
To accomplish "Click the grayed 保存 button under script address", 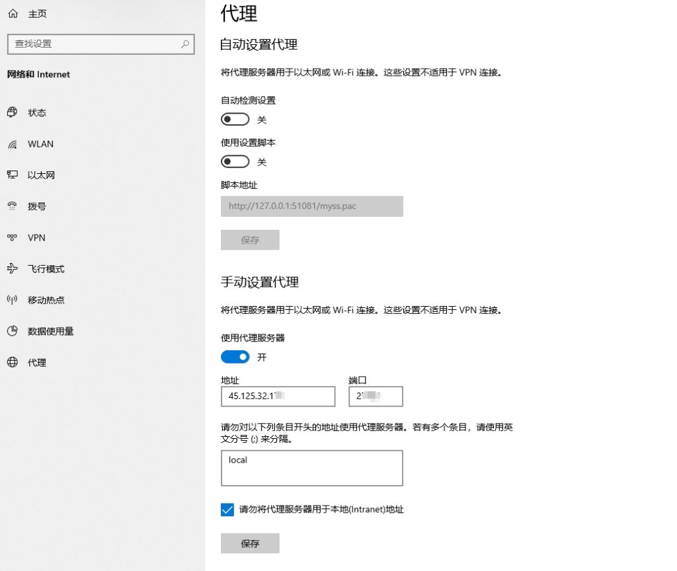I will coord(250,240).
